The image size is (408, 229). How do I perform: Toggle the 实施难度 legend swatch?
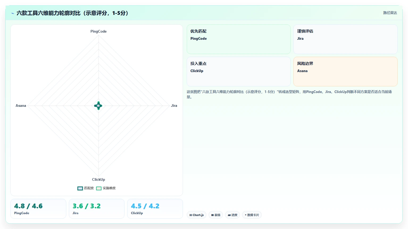pos(99,188)
